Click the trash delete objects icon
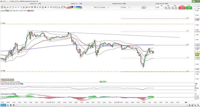This screenshot has width=200, height=107. pyautogui.click(x=32, y=7)
